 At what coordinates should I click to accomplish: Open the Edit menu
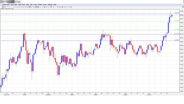31,4
